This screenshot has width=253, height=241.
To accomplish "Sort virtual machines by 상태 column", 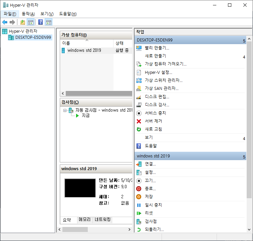I will [x=122, y=43].
